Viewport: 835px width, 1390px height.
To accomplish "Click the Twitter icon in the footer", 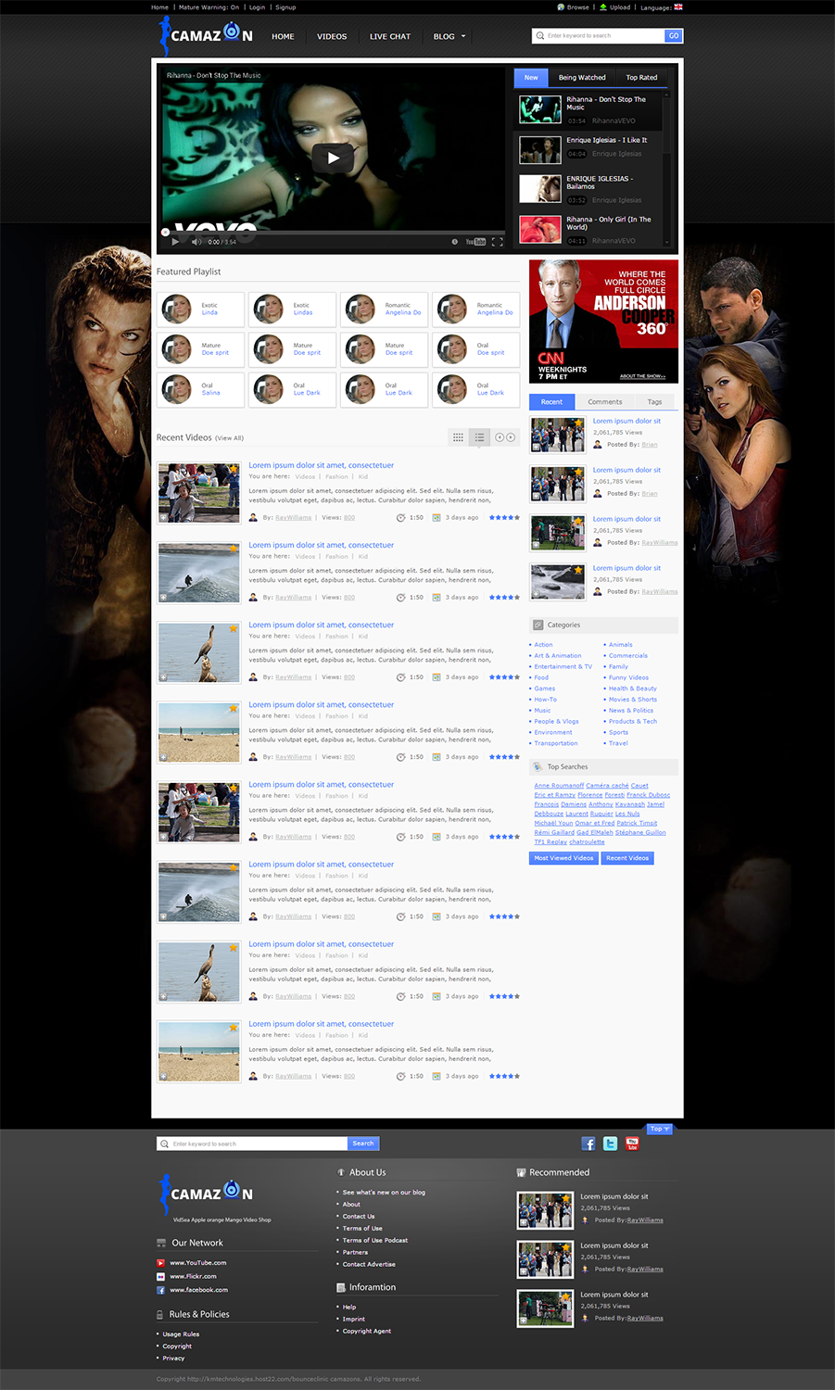I will click(x=610, y=1144).
